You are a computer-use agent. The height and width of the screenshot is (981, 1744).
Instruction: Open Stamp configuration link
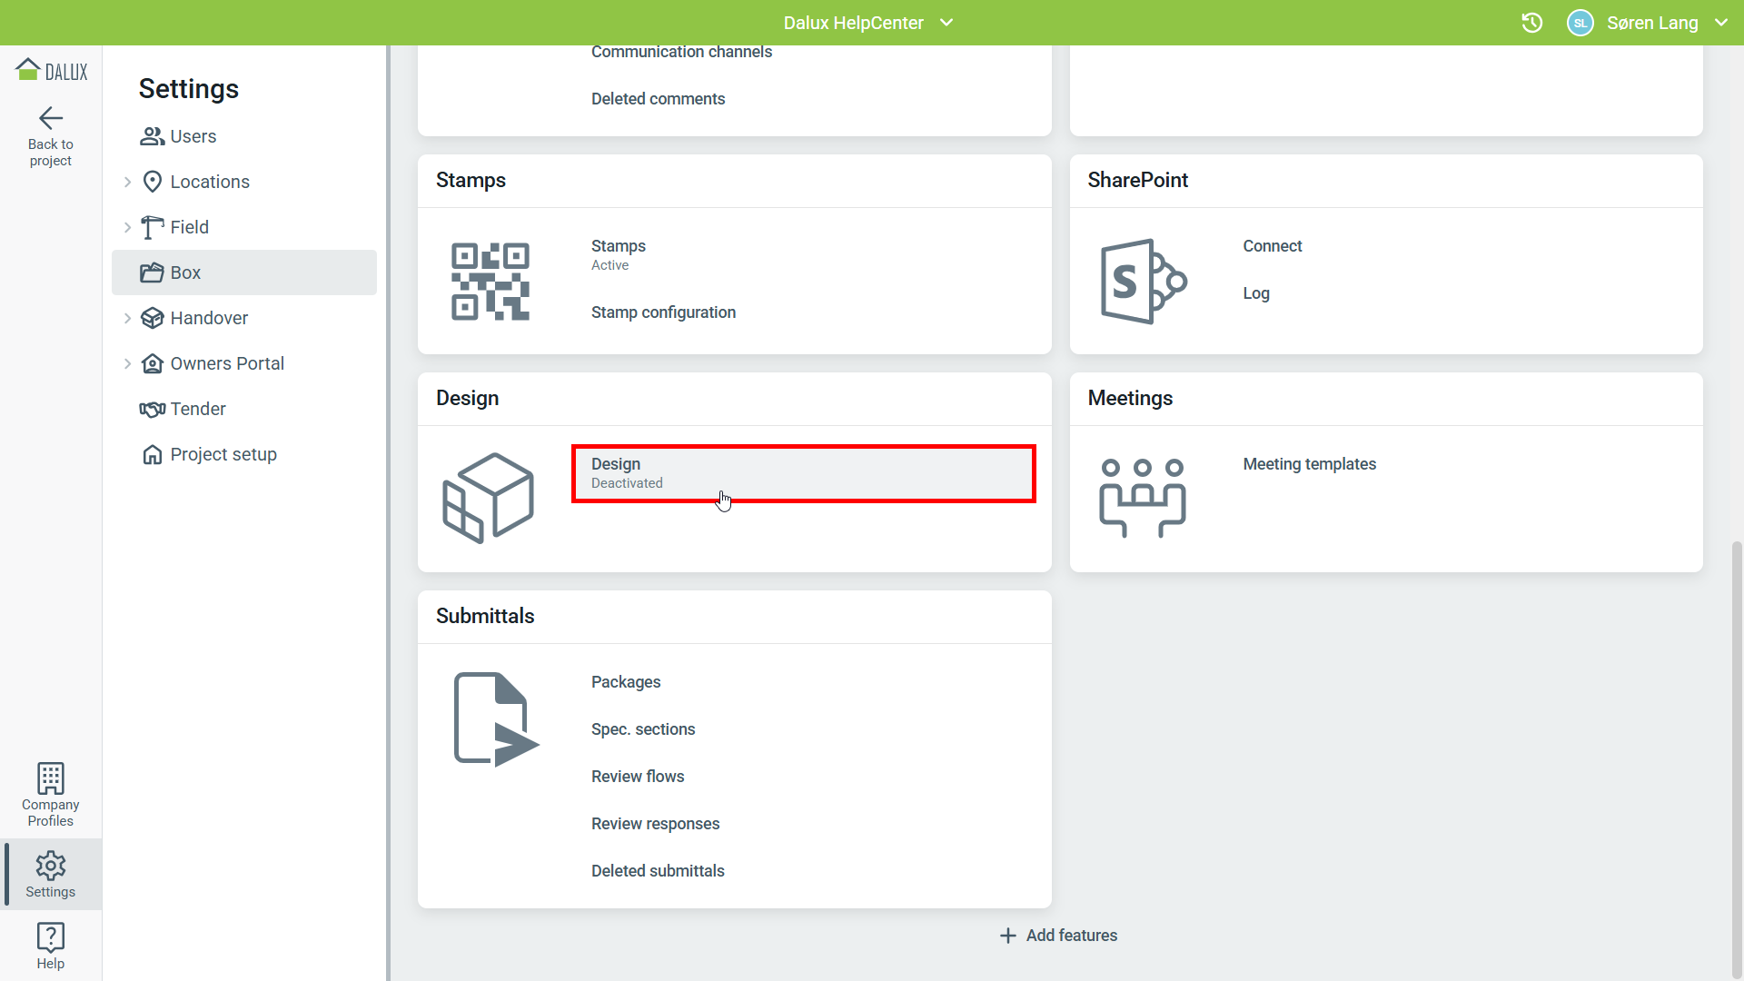click(x=663, y=312)
